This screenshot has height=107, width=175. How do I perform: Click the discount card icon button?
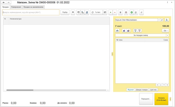point(105,12)
